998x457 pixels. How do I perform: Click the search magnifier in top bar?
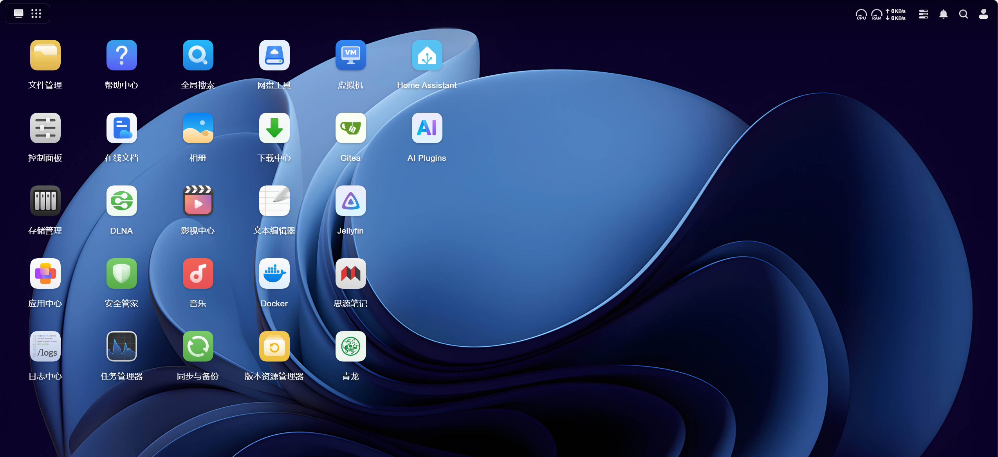point(964,14)
